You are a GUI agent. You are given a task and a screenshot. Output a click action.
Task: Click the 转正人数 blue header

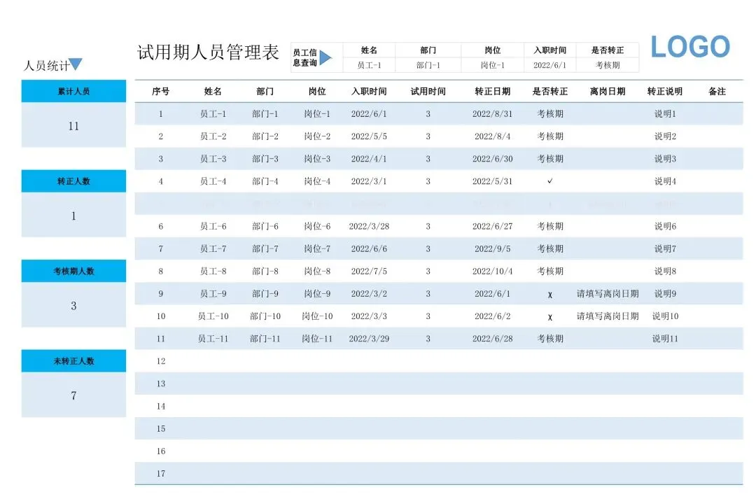[x=73, y=181]
